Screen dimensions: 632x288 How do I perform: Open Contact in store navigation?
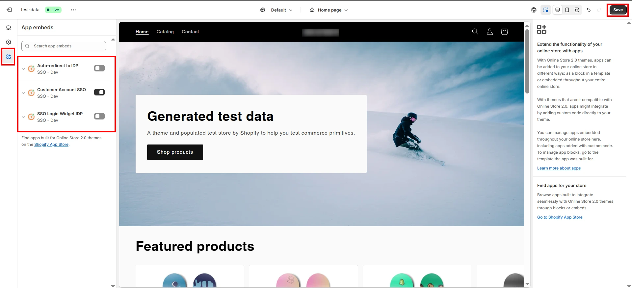[x=190, y=32]
